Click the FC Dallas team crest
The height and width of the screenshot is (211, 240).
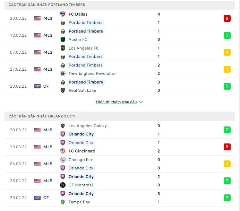click(63, 14)
